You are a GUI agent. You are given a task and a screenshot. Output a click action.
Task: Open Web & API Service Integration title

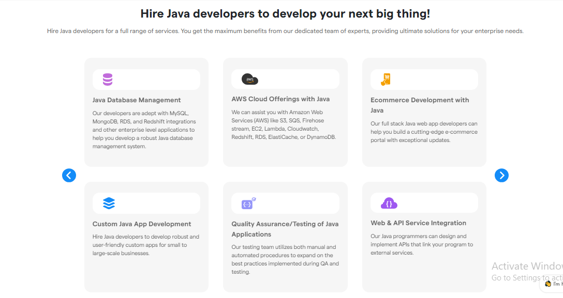point(418,223)
